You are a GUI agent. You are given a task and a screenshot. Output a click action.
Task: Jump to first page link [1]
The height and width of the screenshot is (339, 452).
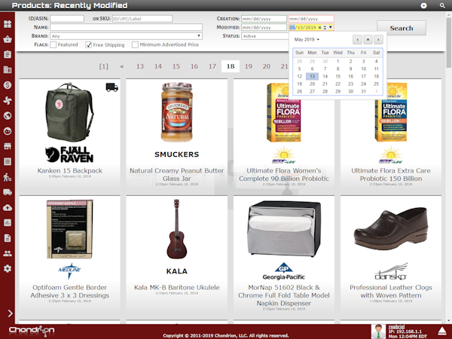point(104,66)
